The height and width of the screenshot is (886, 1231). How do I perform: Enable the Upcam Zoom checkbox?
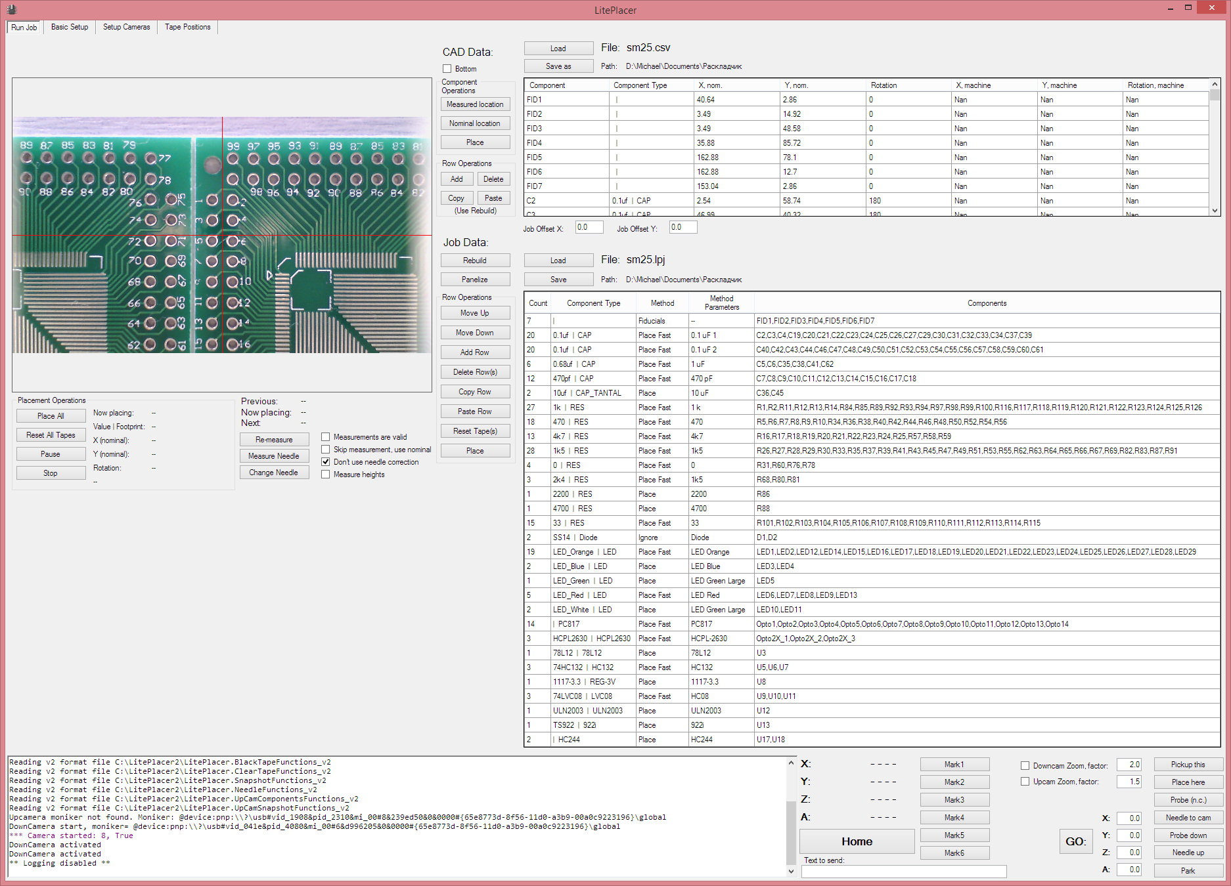(1025, 782)
